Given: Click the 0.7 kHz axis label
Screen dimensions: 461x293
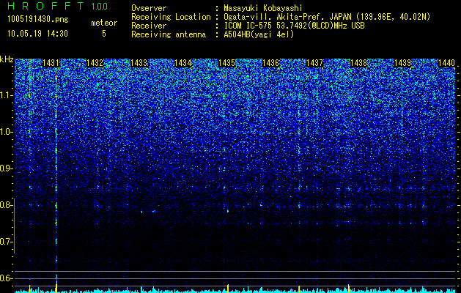Looking at the screenshot, I should (6, 242).
